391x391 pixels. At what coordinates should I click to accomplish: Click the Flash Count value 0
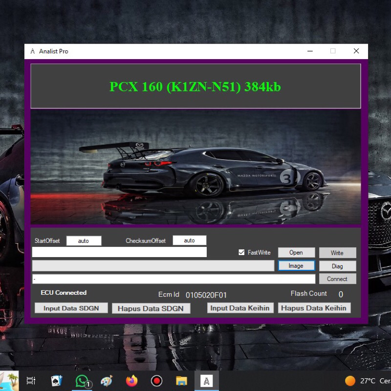pos(341,294)
